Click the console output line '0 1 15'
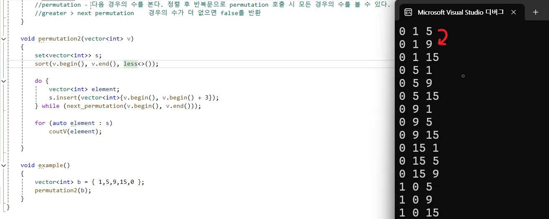This screenshot has height=219, width=549. (x=419, y=57)
